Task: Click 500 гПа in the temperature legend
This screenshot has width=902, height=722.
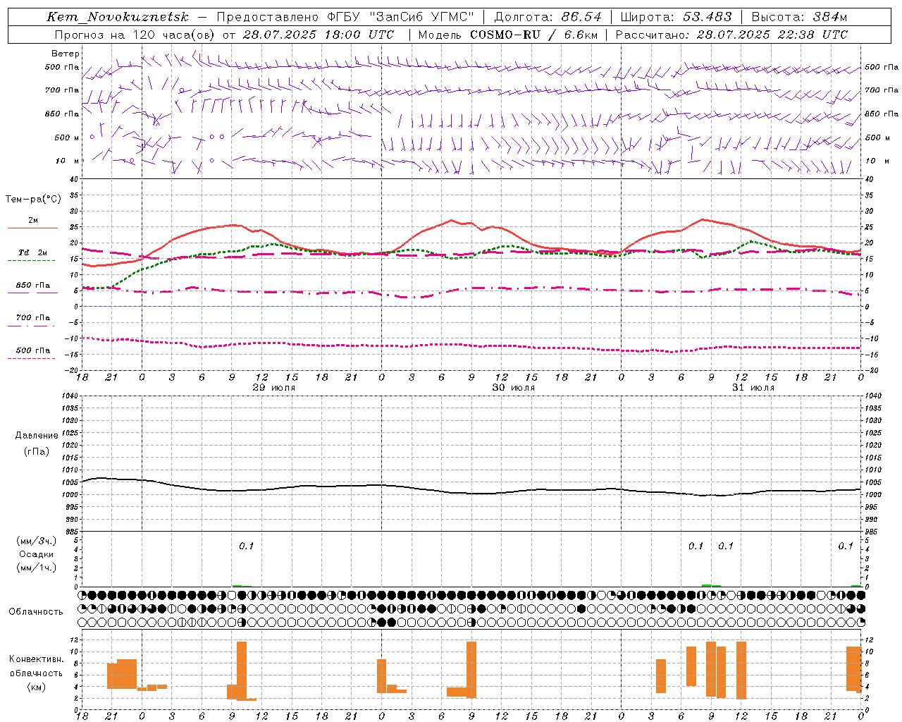Action: (x=32, y=350)
